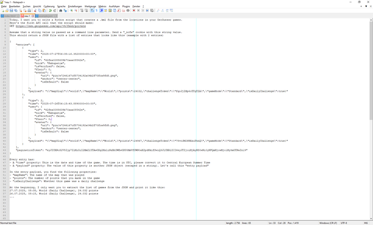Toggle word wrap in the toolbar
The image size is (373, 225).
point(92,10)
